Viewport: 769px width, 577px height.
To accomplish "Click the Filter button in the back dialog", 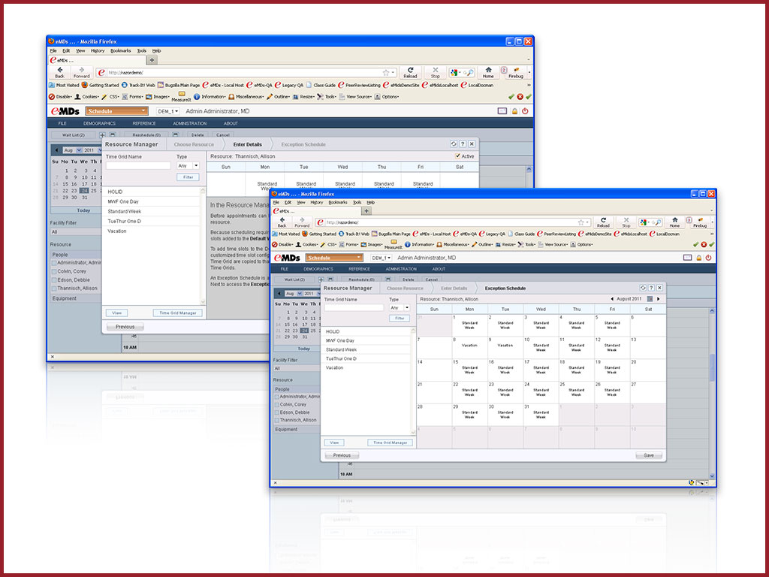I will pyautogui.click(x=188, y=177).
